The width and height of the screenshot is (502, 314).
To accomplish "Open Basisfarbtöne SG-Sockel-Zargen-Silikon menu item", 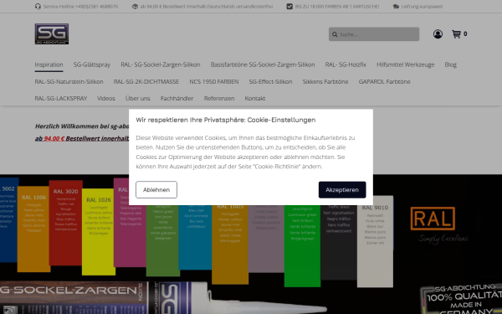I will pyautogui.click(x=263, y=64).
